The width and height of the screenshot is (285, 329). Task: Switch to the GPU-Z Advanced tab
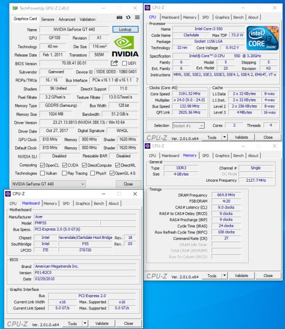click(67, 19)
